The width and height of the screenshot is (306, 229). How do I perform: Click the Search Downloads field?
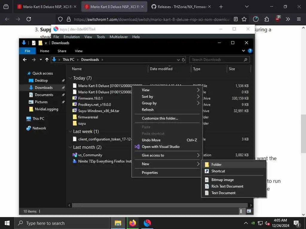point(219,60)
